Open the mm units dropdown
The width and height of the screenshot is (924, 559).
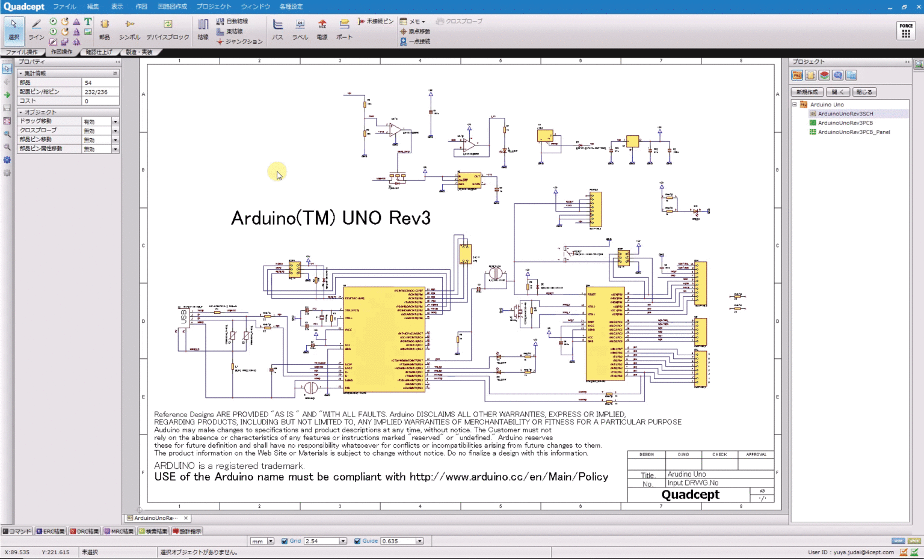coord(271,541)
